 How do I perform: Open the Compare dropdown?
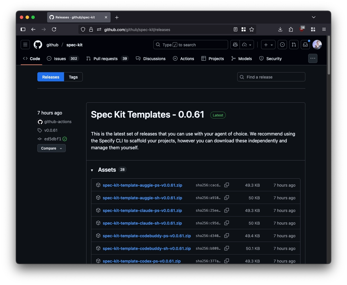pos(51,148)
